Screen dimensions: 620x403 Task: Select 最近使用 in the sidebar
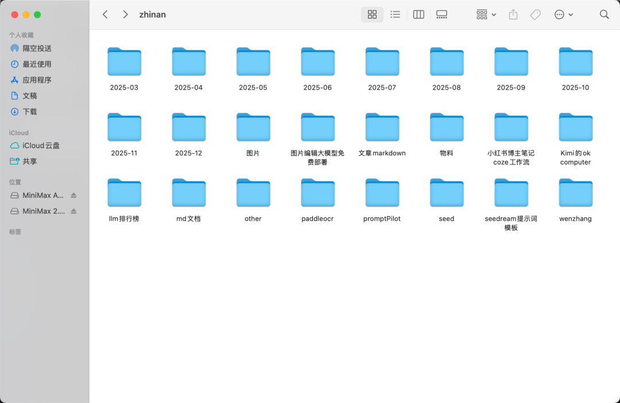(37, 64)
